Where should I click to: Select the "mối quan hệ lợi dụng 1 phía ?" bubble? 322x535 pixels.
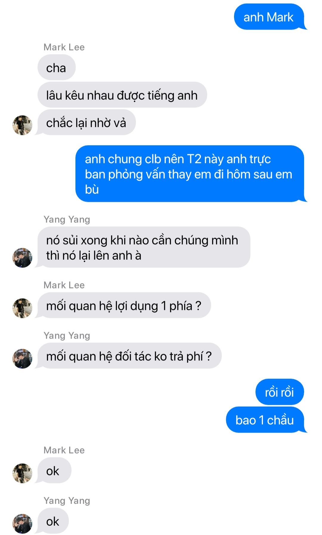[123, 305]
